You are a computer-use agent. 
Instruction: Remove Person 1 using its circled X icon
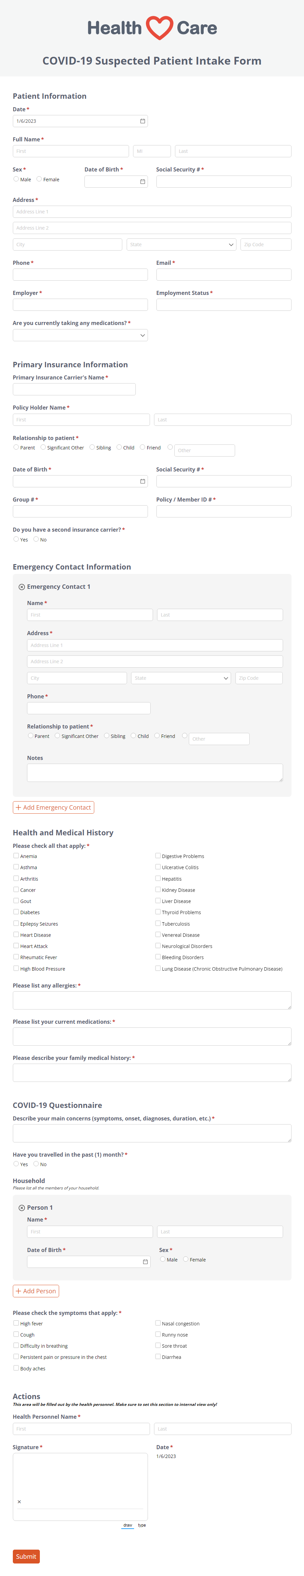[21, 1208]
